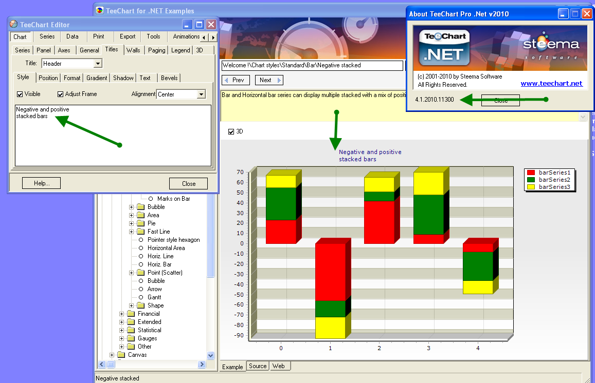The image size is (595, 383).
Task: Click the folder icon beside Area
Action: pos(141,215)
